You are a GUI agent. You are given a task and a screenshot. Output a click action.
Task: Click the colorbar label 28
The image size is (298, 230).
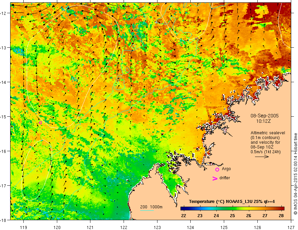point(281,216)
